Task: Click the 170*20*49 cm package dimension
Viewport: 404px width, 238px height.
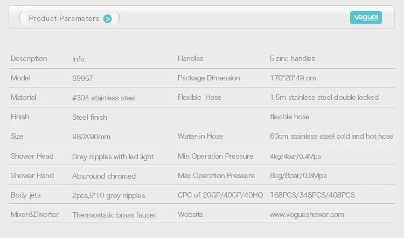Action: (x=293, y=78)
